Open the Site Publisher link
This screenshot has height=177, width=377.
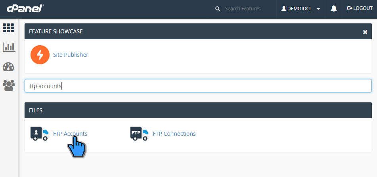point(71,55)
